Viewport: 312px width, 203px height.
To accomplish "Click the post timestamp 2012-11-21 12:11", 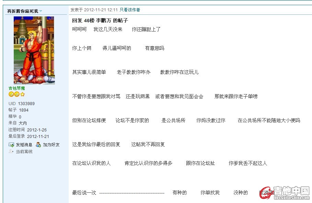I will (x=101, y=10).
